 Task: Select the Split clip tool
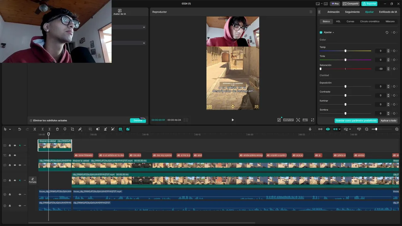35,129
